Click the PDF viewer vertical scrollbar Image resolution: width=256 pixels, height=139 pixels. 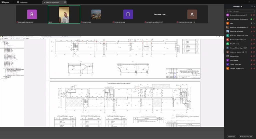[x=223, y=51]
